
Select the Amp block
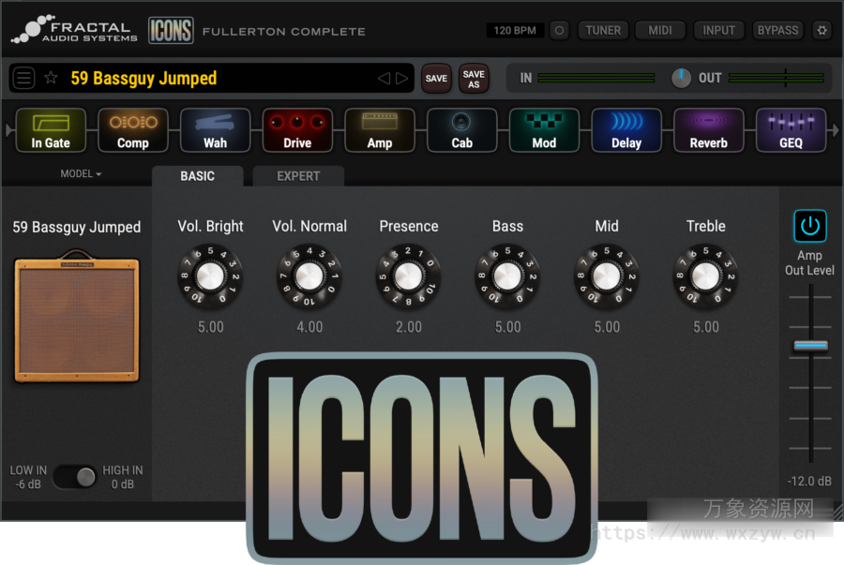[x=380, y=130]
